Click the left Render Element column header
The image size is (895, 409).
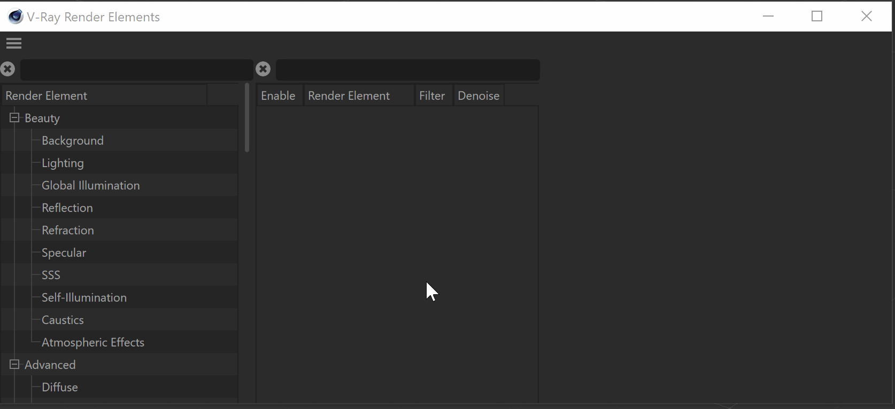point(104,96)
